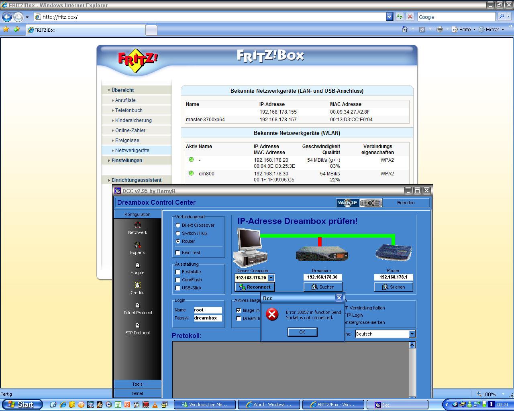Open the recent pages dropdown beside forward arrow
Viewport: 514px width, 411px height.
[27, 17]
